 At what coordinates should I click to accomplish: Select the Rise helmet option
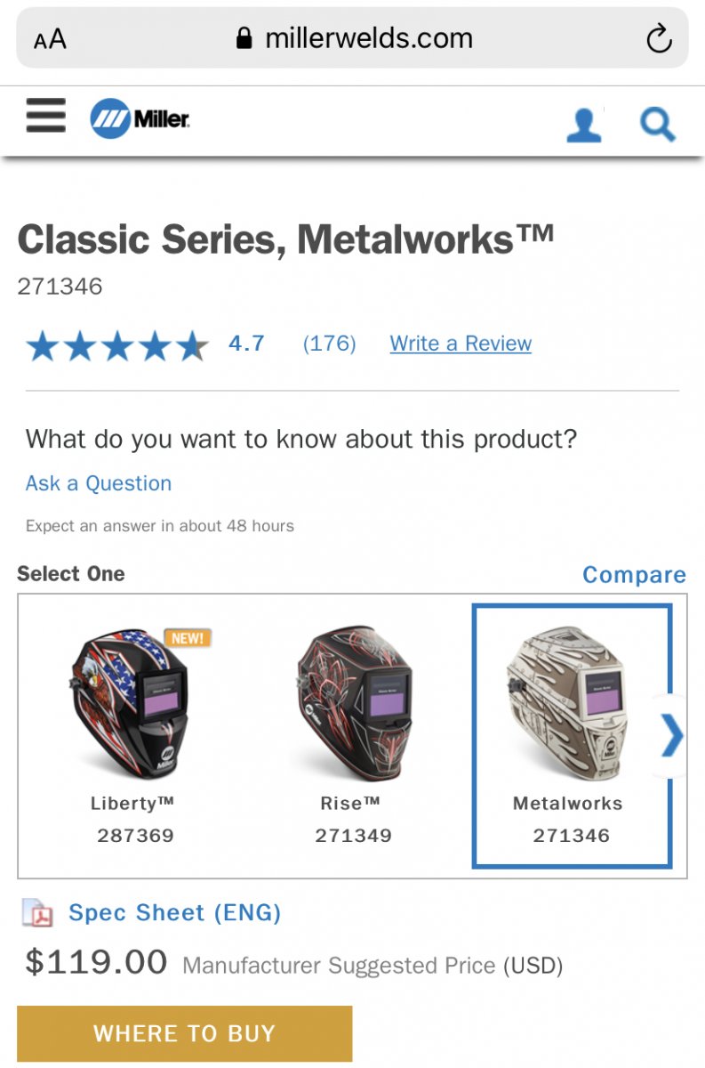tap(352, 735)
